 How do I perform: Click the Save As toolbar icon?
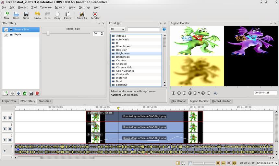(82, 16)
